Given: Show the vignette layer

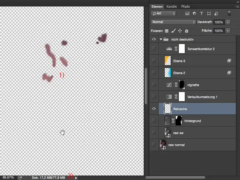Looking at the screenshot, I should tap(154, 85).
